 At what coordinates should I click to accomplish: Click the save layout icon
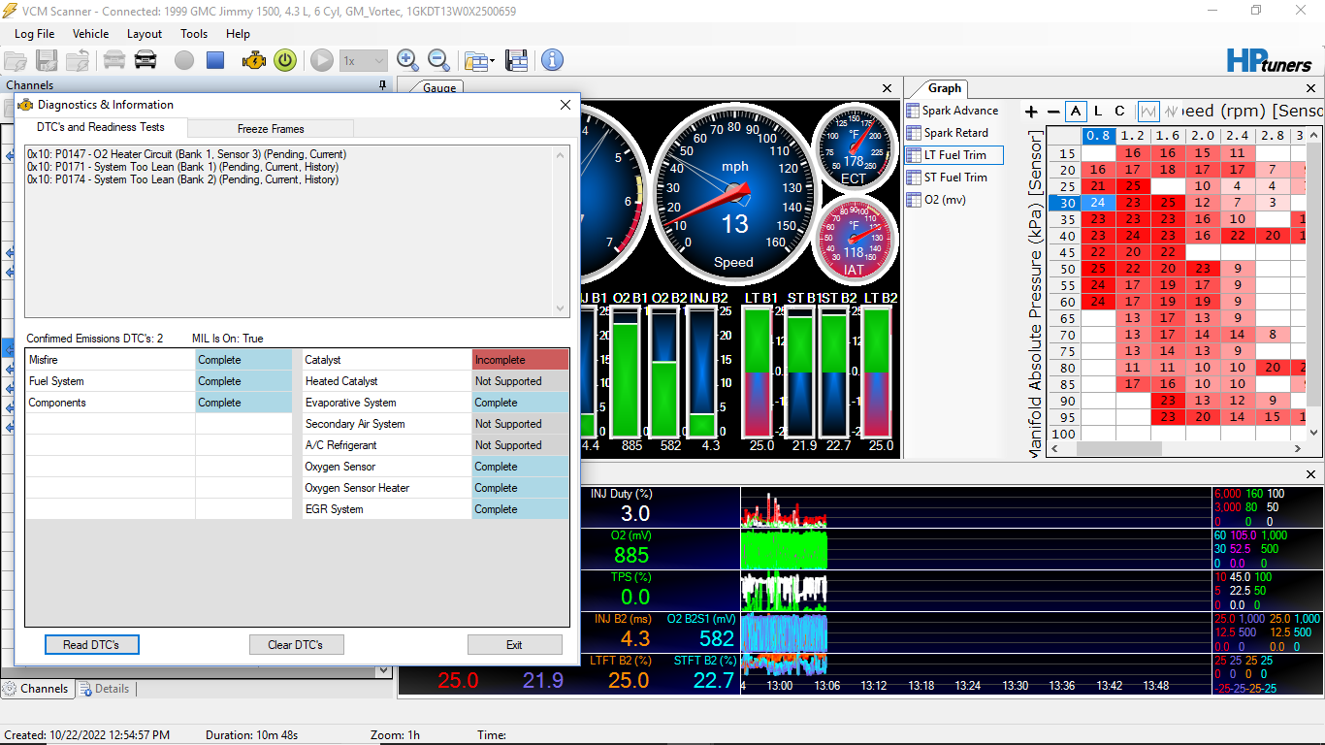coord(517,60)
